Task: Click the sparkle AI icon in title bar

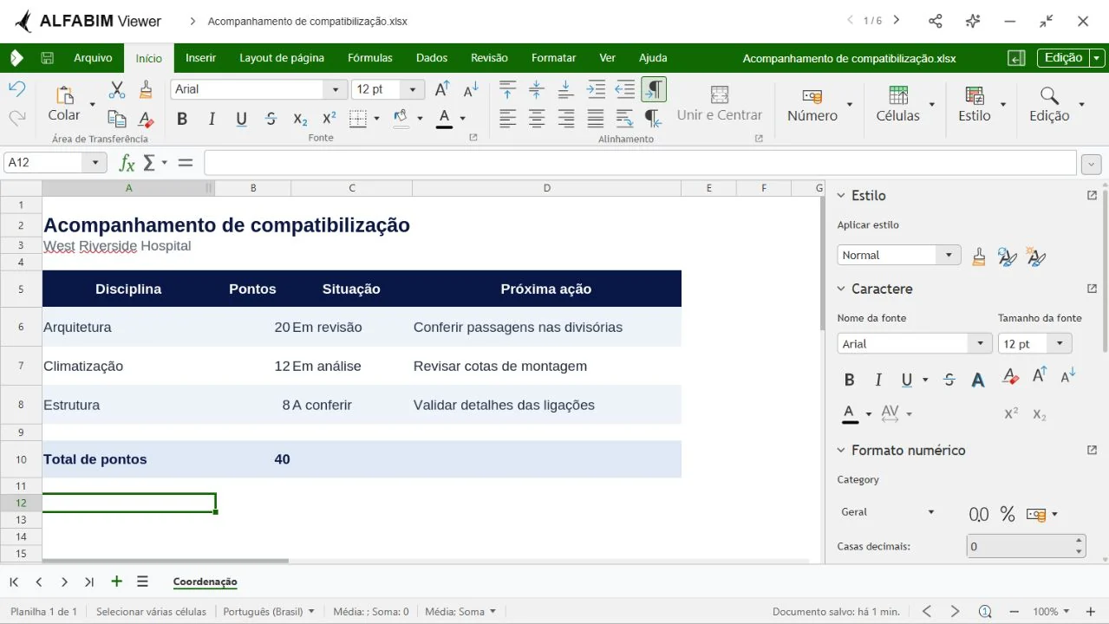Action: (x=972, y=21)
